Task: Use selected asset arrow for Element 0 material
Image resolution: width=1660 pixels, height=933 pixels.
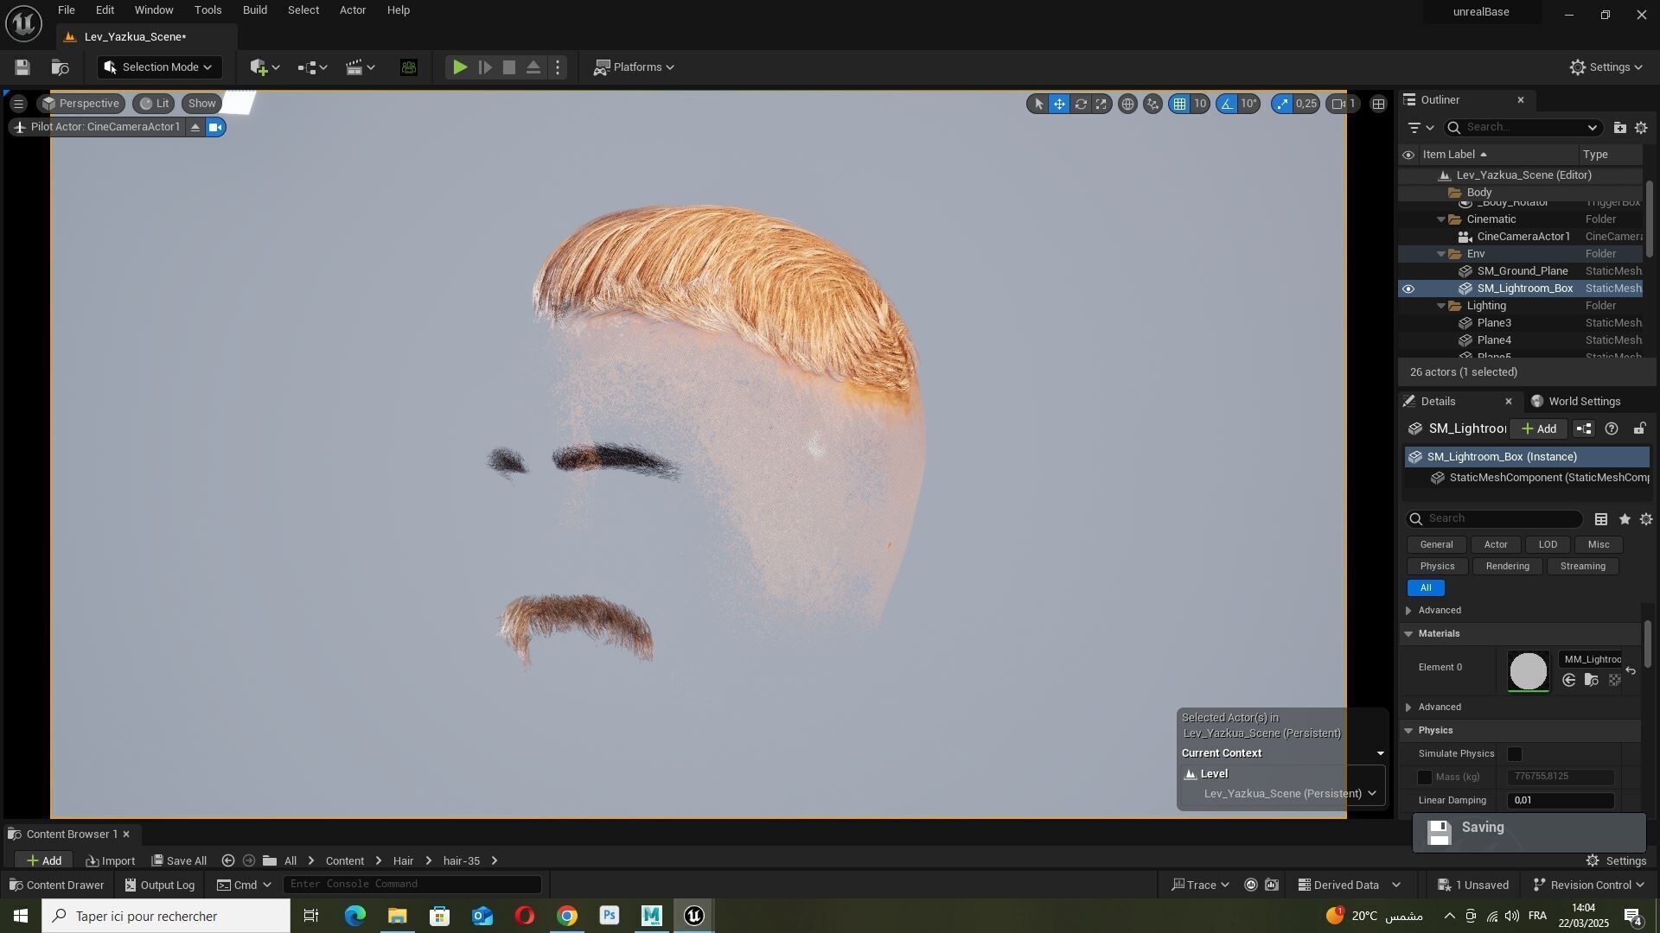Action: 1568,681
